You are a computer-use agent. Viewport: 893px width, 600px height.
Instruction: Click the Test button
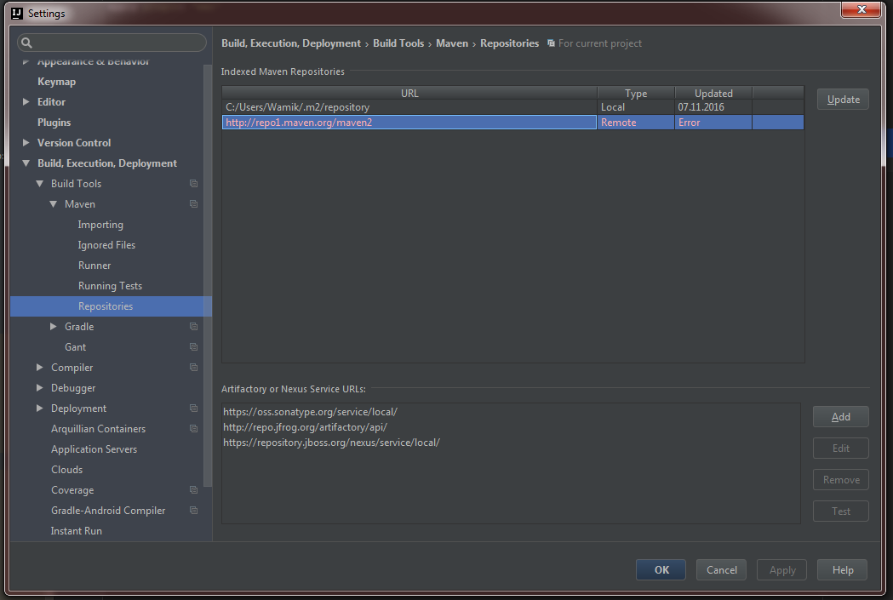(x=840, y=511)
